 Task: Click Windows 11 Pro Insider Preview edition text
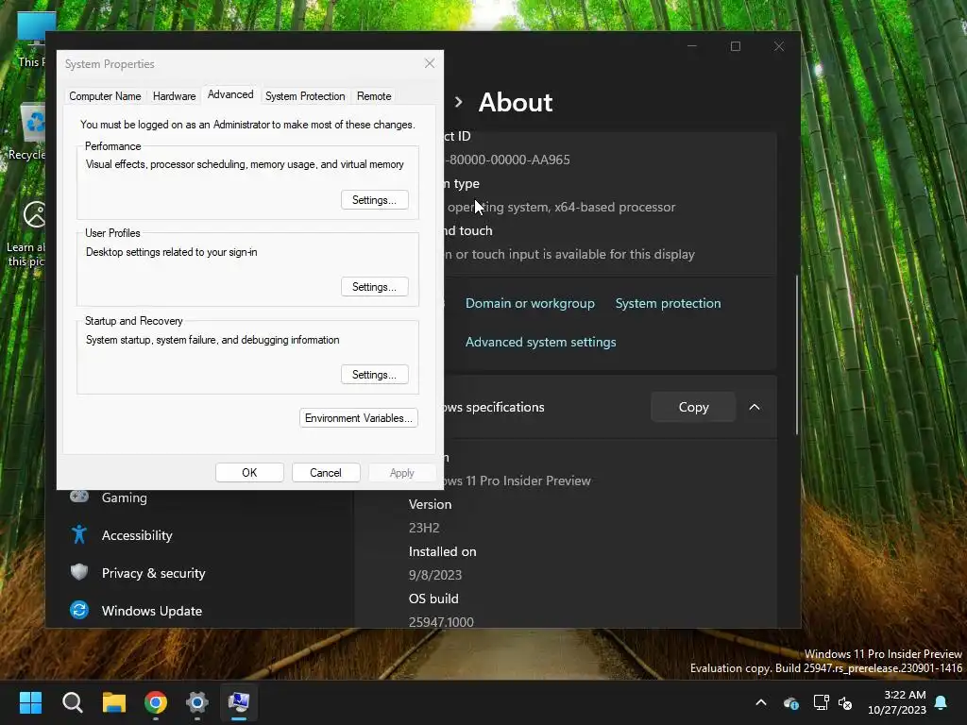[x=518, y=481]
